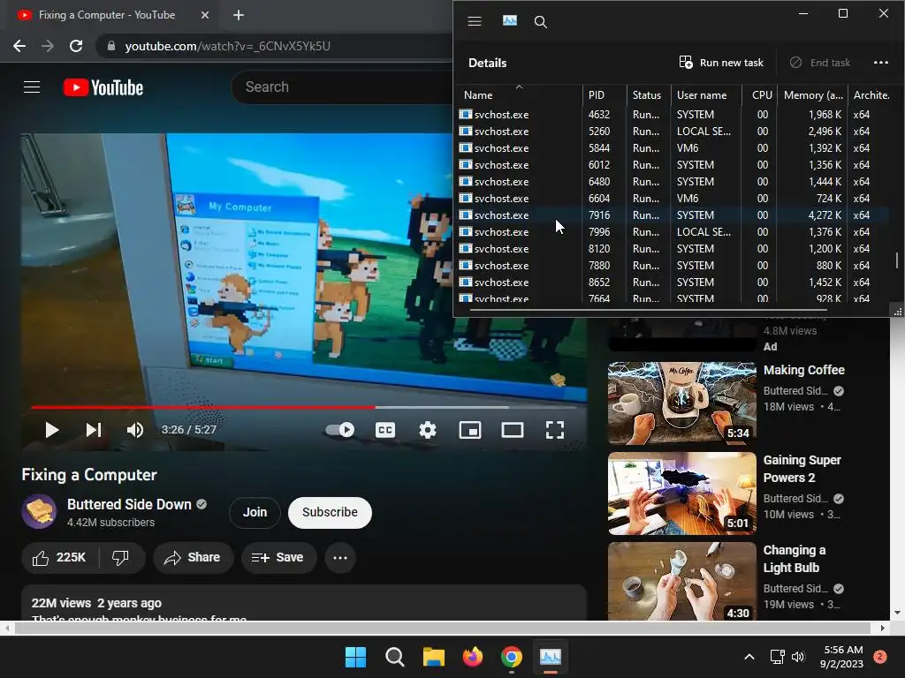Select svchost.exe row with PID 4632

click(673, 114)
